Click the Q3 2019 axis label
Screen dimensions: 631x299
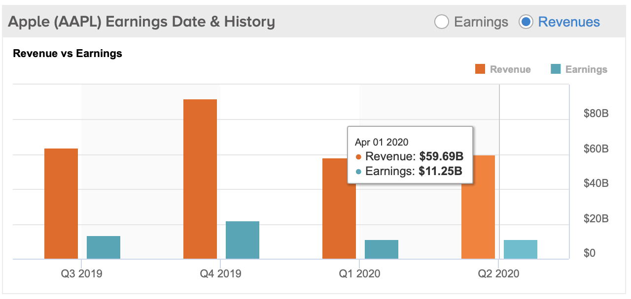[82, 273]
